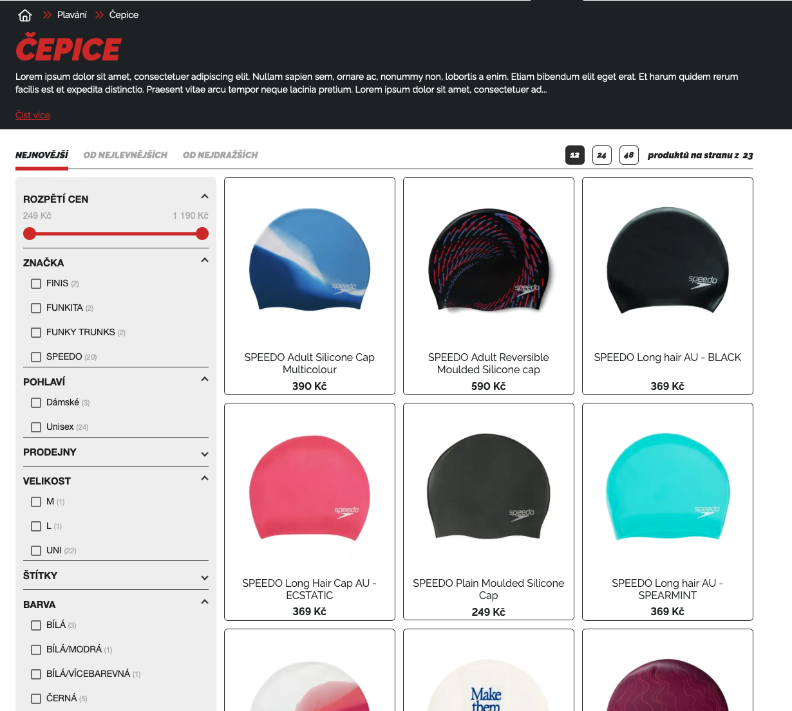This screenshot has height=711, width=792.
Task: Click the 249 Kč product price
Action: [x=489, y=613]
